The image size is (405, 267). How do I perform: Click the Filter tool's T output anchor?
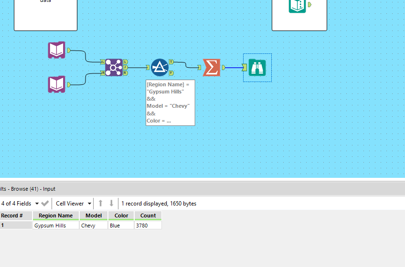pos(171,62)
